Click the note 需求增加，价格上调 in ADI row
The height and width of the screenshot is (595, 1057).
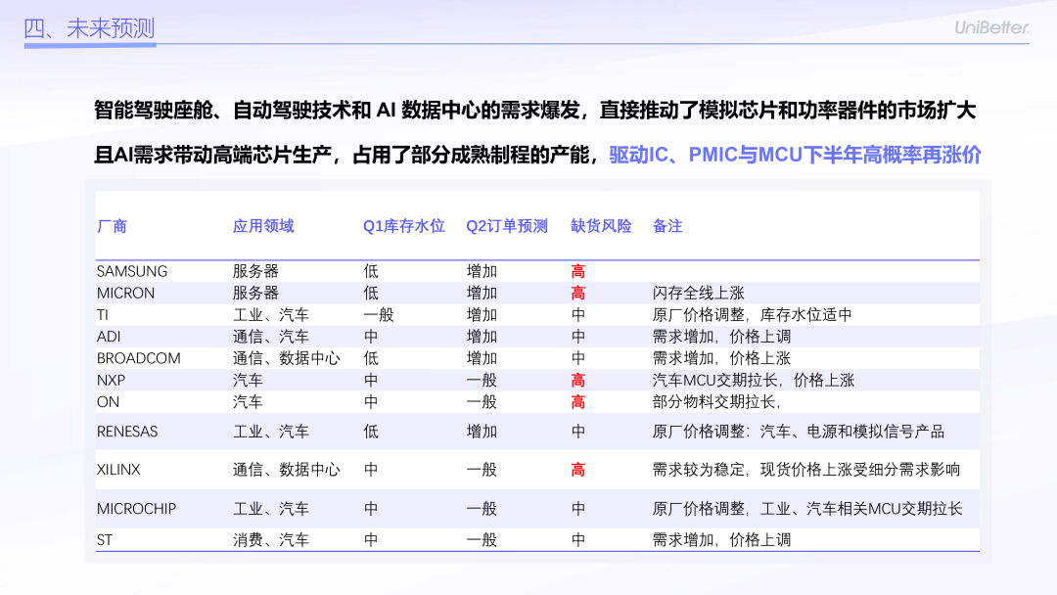pyautogui.click(x=721, y=337)
